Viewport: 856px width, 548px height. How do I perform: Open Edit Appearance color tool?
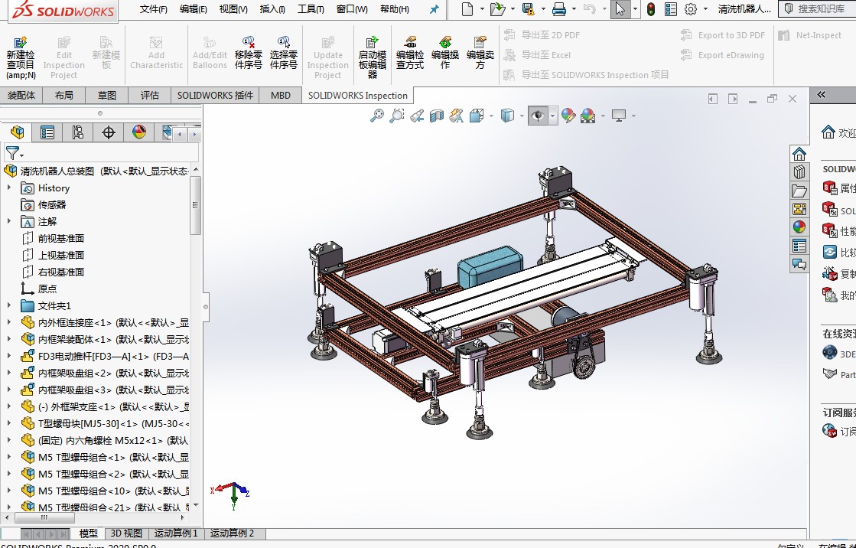pos(568,116)
